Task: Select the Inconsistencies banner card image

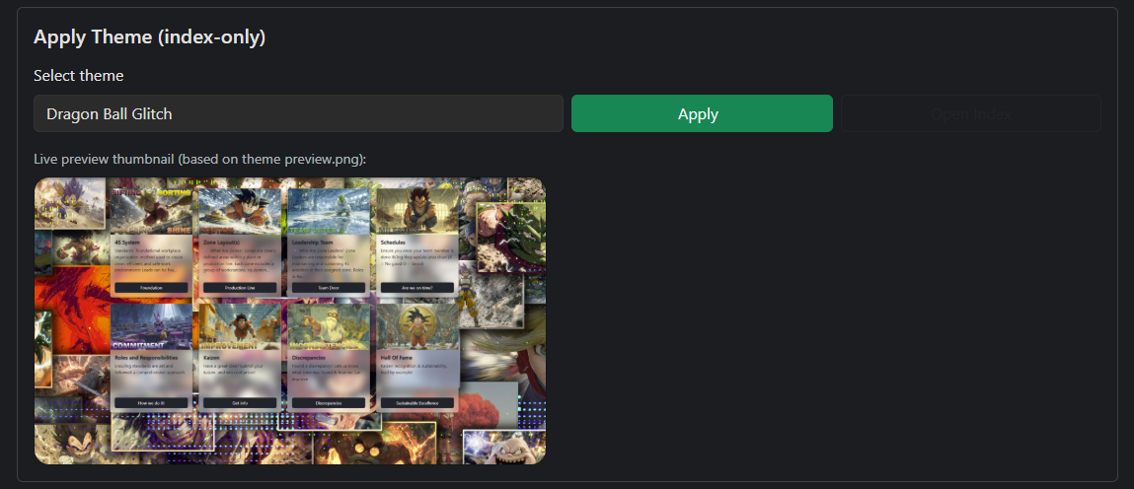Action: tap(329, 326)
